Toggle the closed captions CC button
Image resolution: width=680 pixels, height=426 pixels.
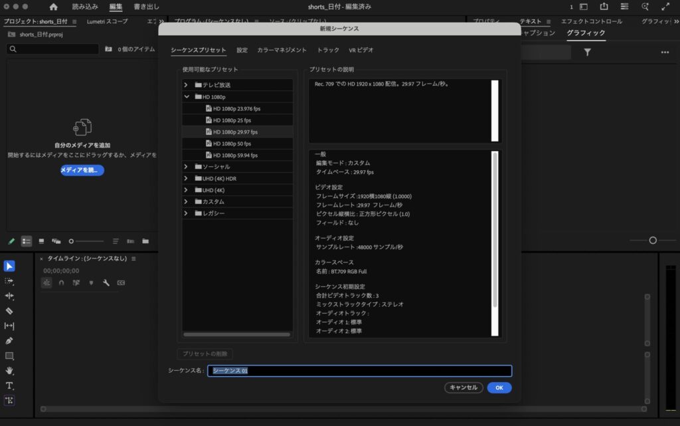[121, 282]
